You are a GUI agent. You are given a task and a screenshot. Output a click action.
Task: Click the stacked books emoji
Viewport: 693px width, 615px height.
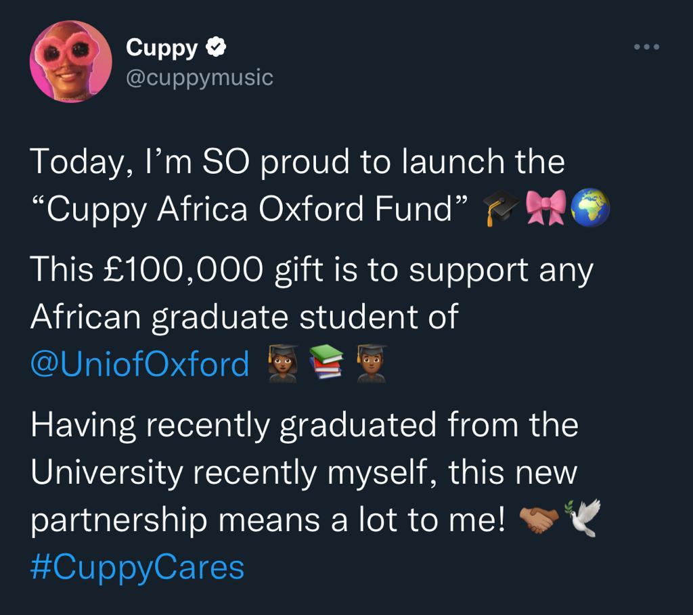coord(327,363)
